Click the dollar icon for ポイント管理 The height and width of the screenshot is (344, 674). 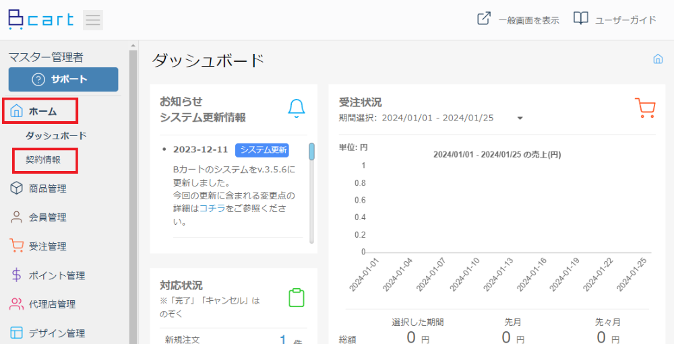pos(16,275)
